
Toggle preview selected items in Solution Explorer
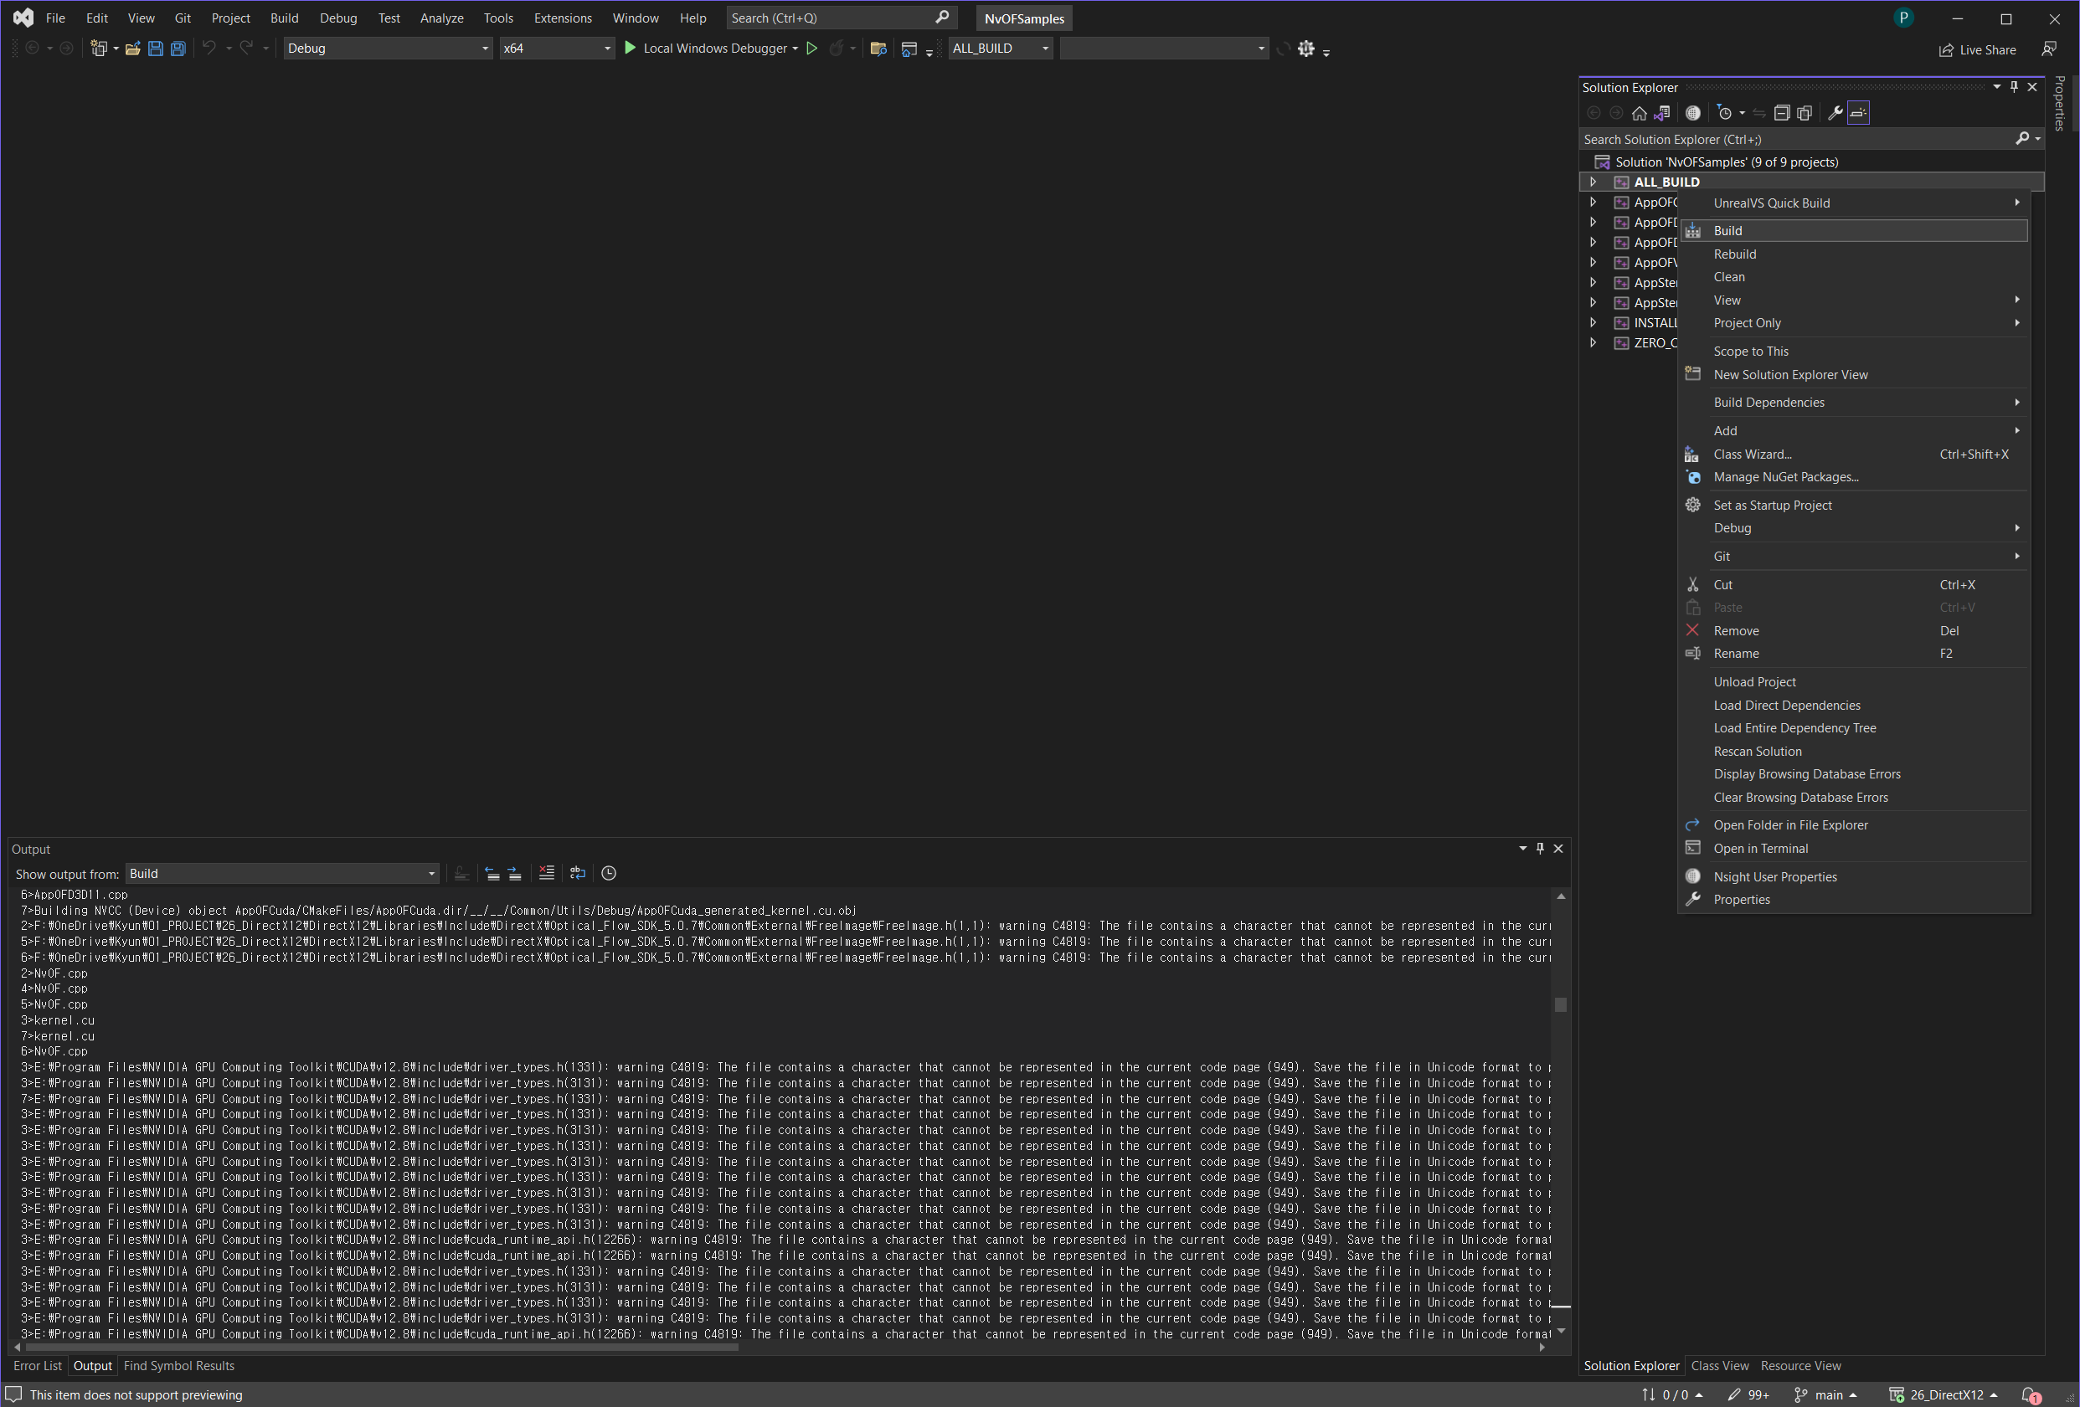click(1858, 113)
